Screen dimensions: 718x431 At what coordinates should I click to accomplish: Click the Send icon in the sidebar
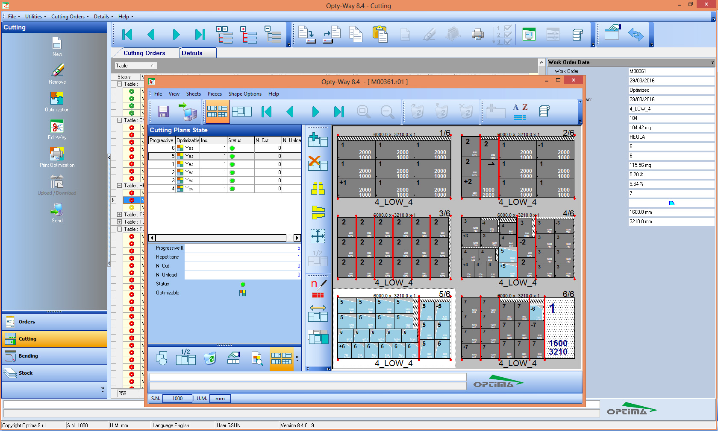click(x=57, y=210)
